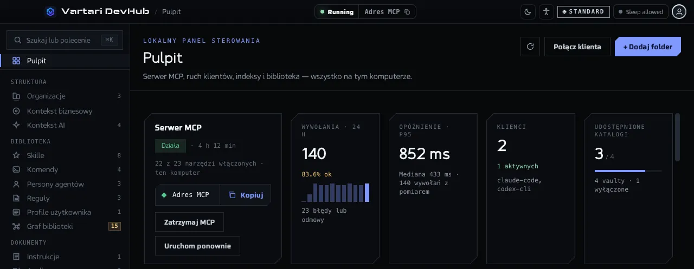Click the 83.6% ok text
The height and width of the screenshot is (269, 694).
click(317, 174)
